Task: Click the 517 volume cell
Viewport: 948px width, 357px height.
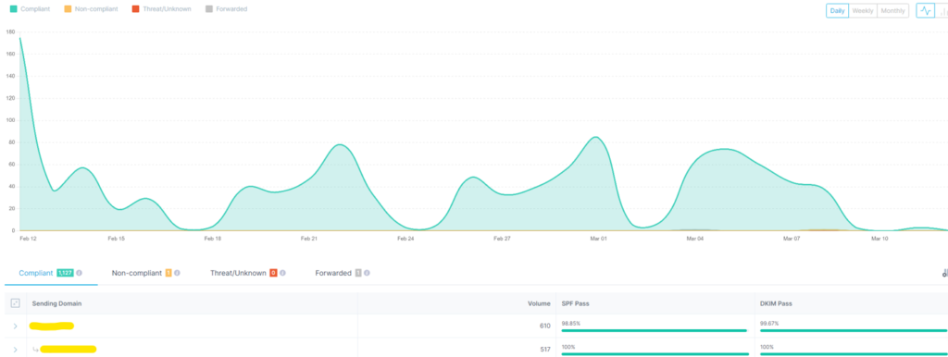Action: pyautogui.click(x=544, y=350)
